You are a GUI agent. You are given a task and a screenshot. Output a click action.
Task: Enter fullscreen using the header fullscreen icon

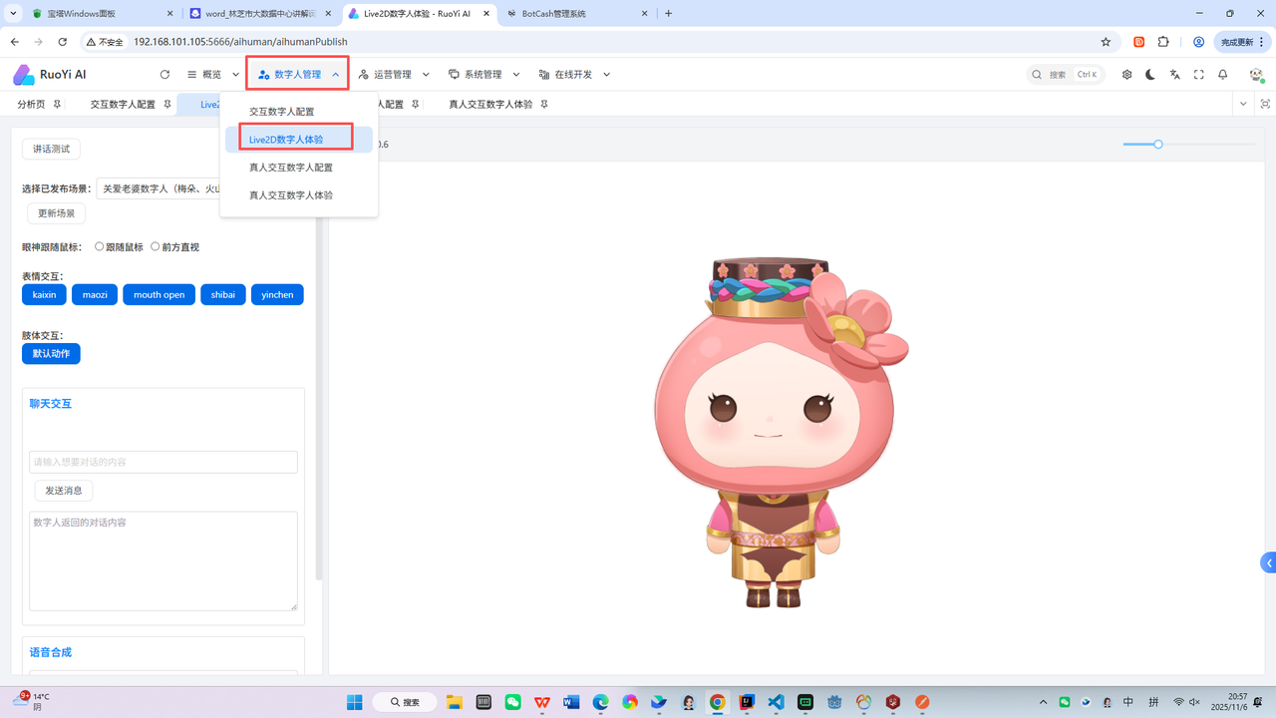click(x=1198, y=75)
